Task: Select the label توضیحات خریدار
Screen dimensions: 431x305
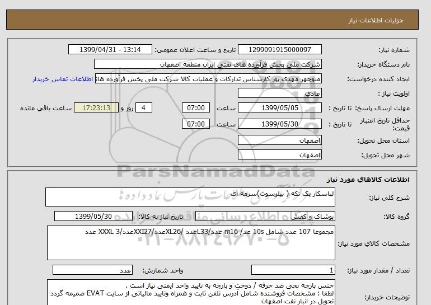Action: [x=387, y=297]
